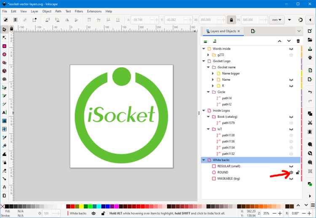Open the File menu
This screenshot has width=316, height=218.
point(5,11)
